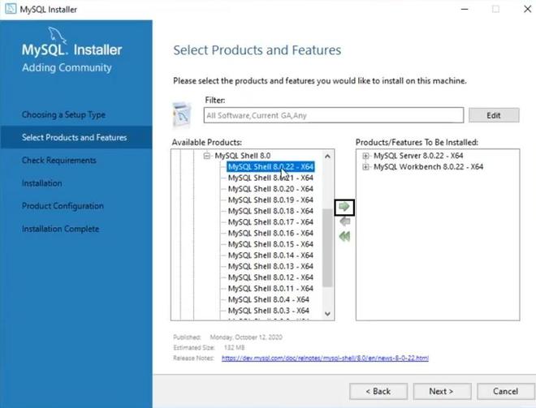Go to previous step with Back button
The height and width of the screenshot is (408, 536).
click(378, 391)
